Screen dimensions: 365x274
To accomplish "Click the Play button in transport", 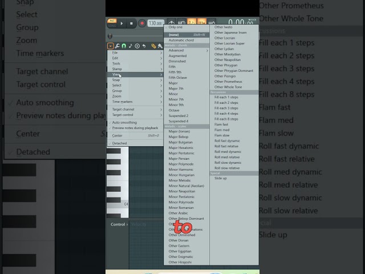I will pyautogui.click(x=121, y=23).
